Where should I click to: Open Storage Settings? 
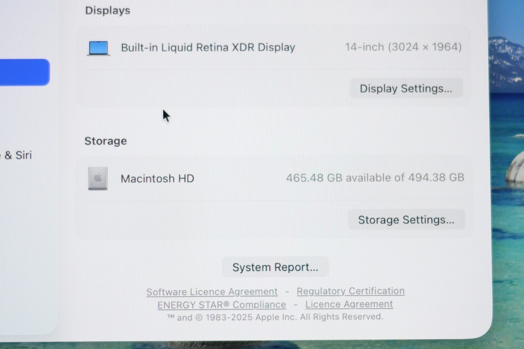pos(406,220)
